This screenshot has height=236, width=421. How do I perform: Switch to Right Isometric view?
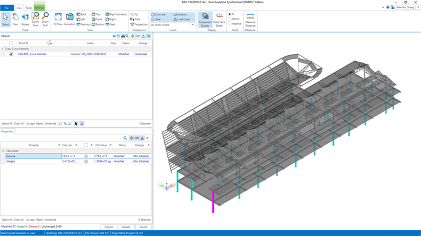116,14
